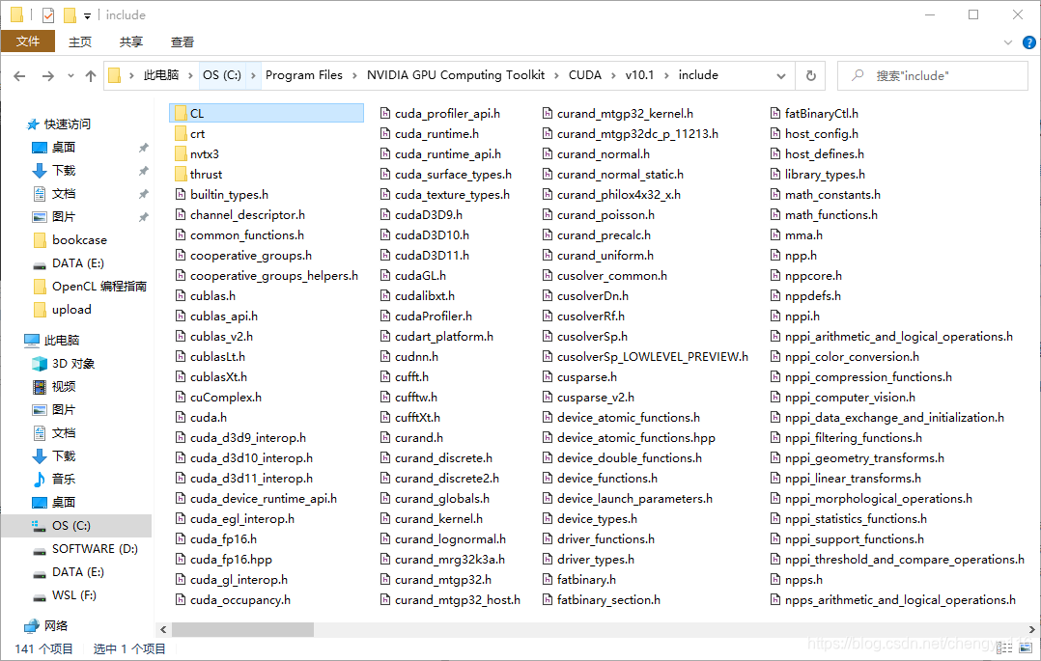Click the thrust folder icon
The image size is (1041, 661).
click(x=181, y=174)
